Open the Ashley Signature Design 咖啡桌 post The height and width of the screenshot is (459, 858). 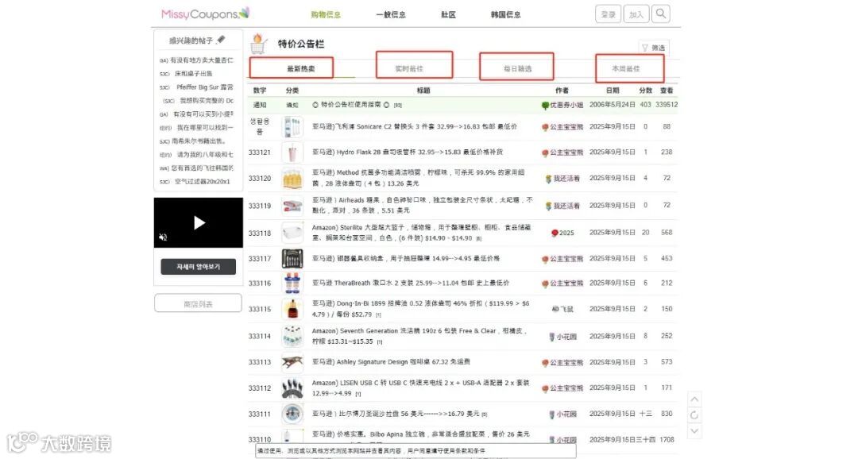point(391,361)
